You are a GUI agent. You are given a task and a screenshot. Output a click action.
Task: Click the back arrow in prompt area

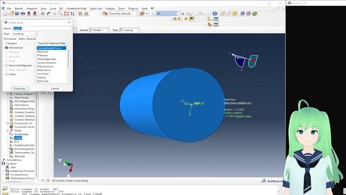coord(43,180)
